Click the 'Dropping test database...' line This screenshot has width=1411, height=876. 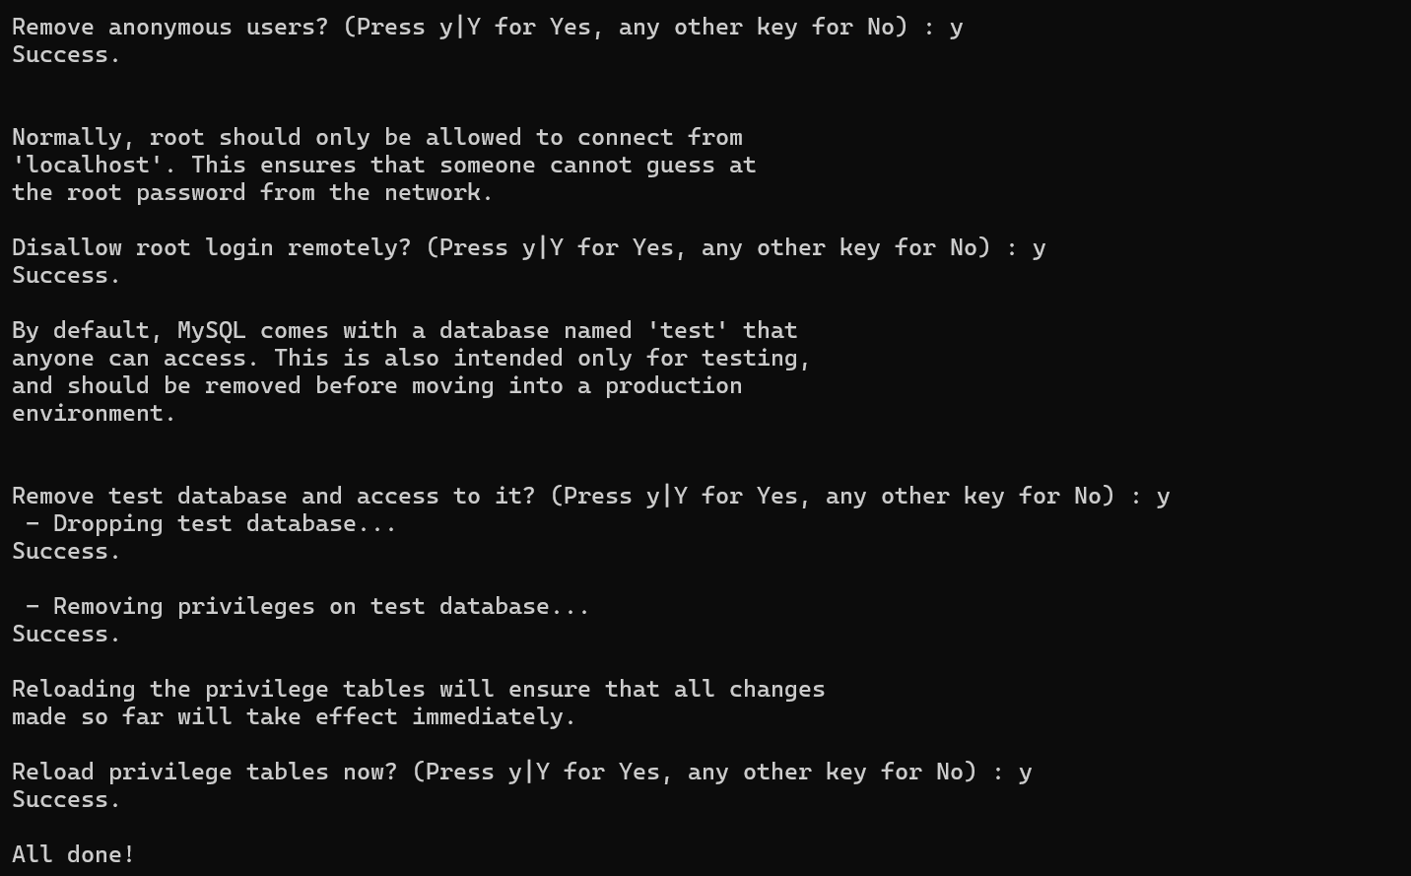[211, 523]
